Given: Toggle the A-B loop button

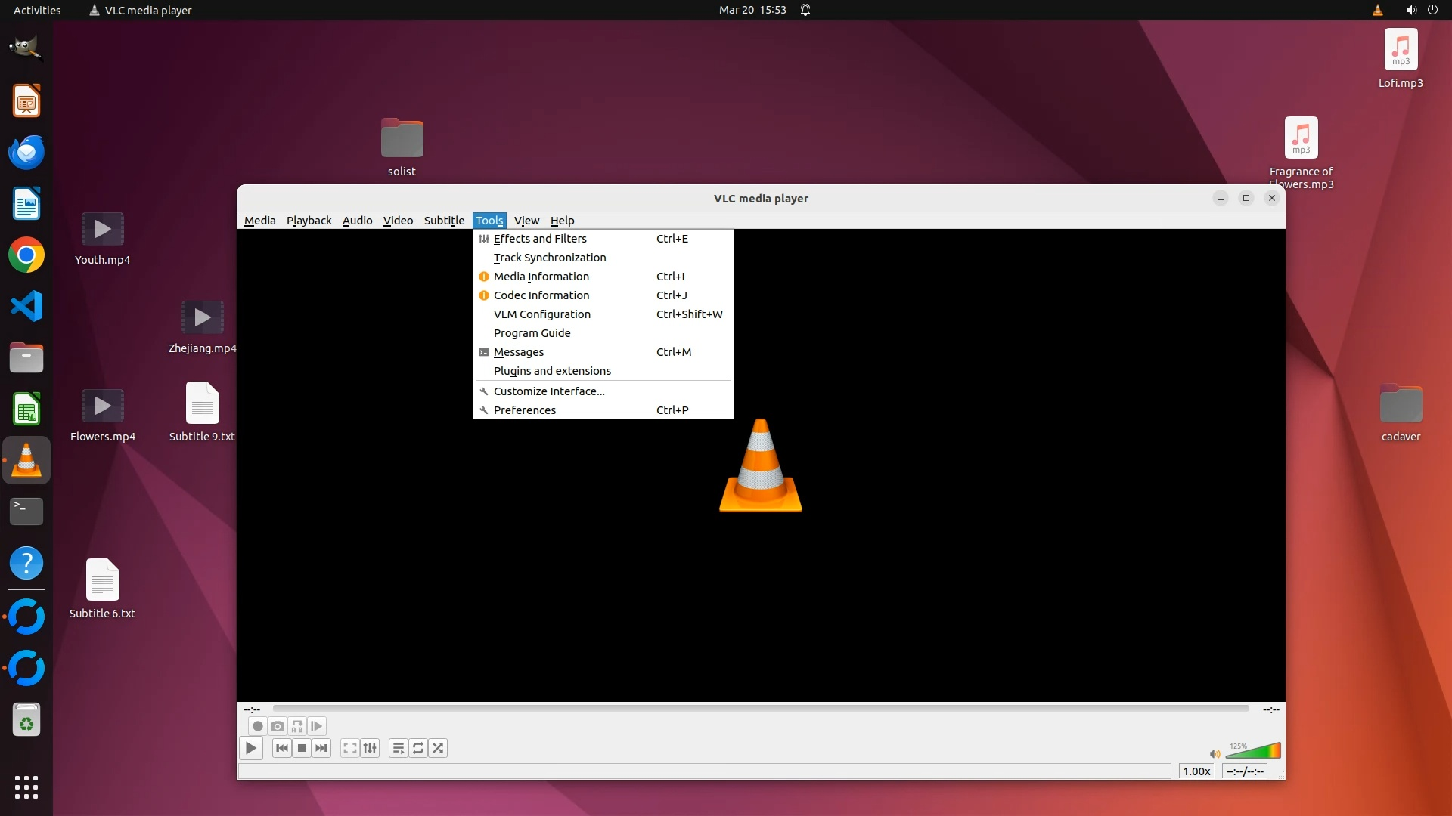Looking at the screenshot, I should pos(297,726).
